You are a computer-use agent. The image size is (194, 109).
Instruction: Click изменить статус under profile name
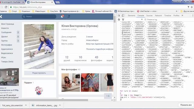point(69,29)
